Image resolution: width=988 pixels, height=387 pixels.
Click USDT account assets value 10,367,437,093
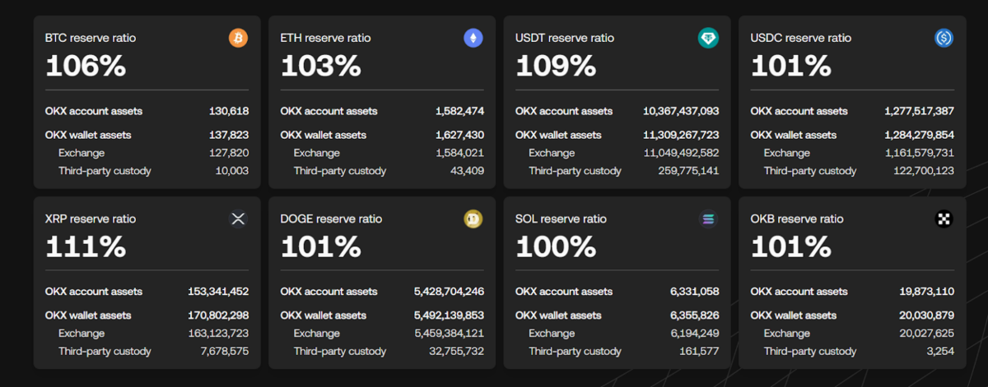pyautogui.click(x=681, y=111)
